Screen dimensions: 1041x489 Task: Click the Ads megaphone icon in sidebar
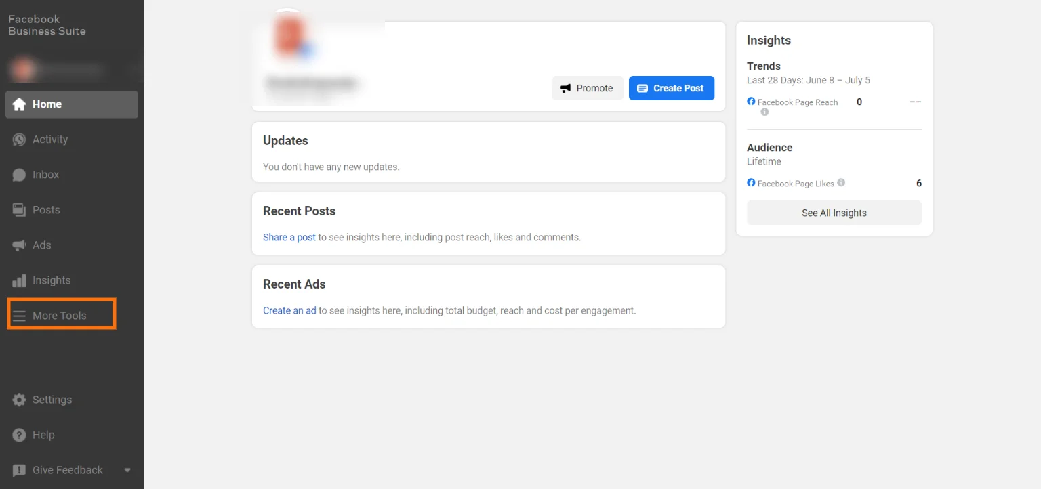(x=19, y=245)
